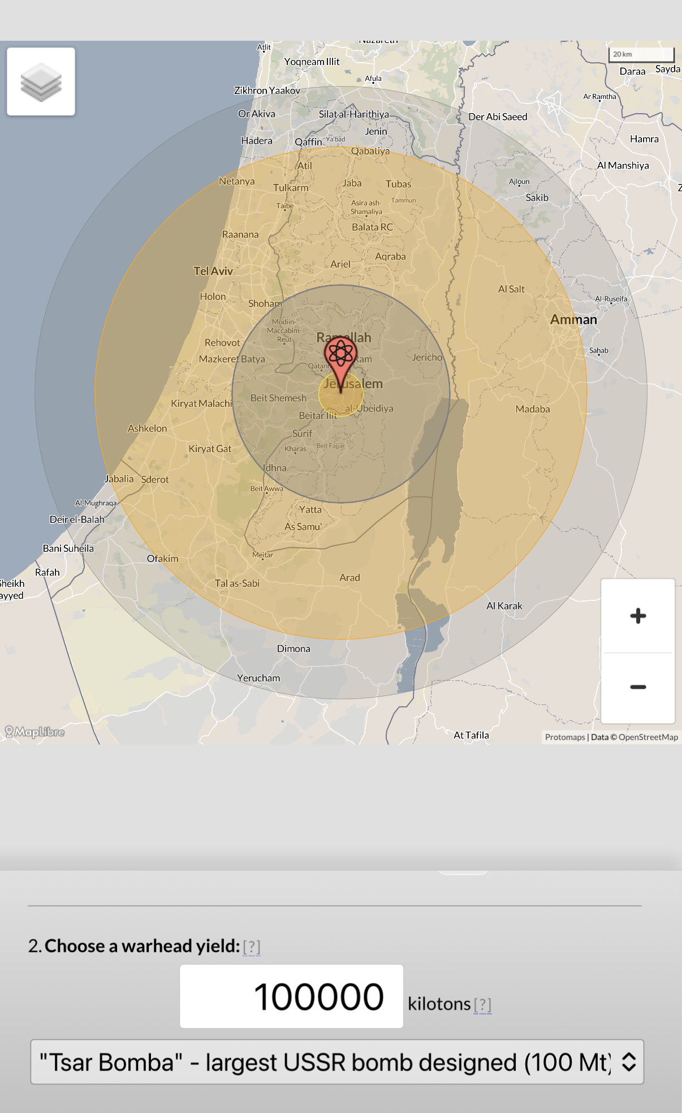Zoom in the map with plus button
The image size is (682, 1113).
coord(638,616)
